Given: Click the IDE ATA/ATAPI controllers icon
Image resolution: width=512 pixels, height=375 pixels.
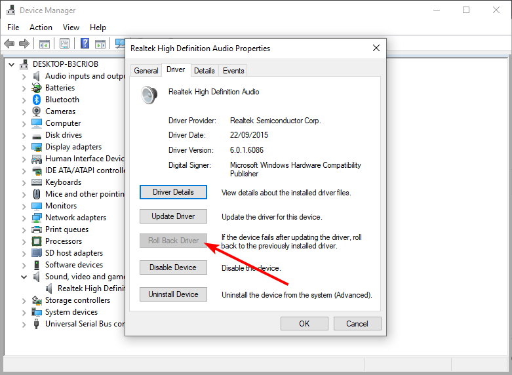Looking at the screenshot, I should (x=37, y=170).
